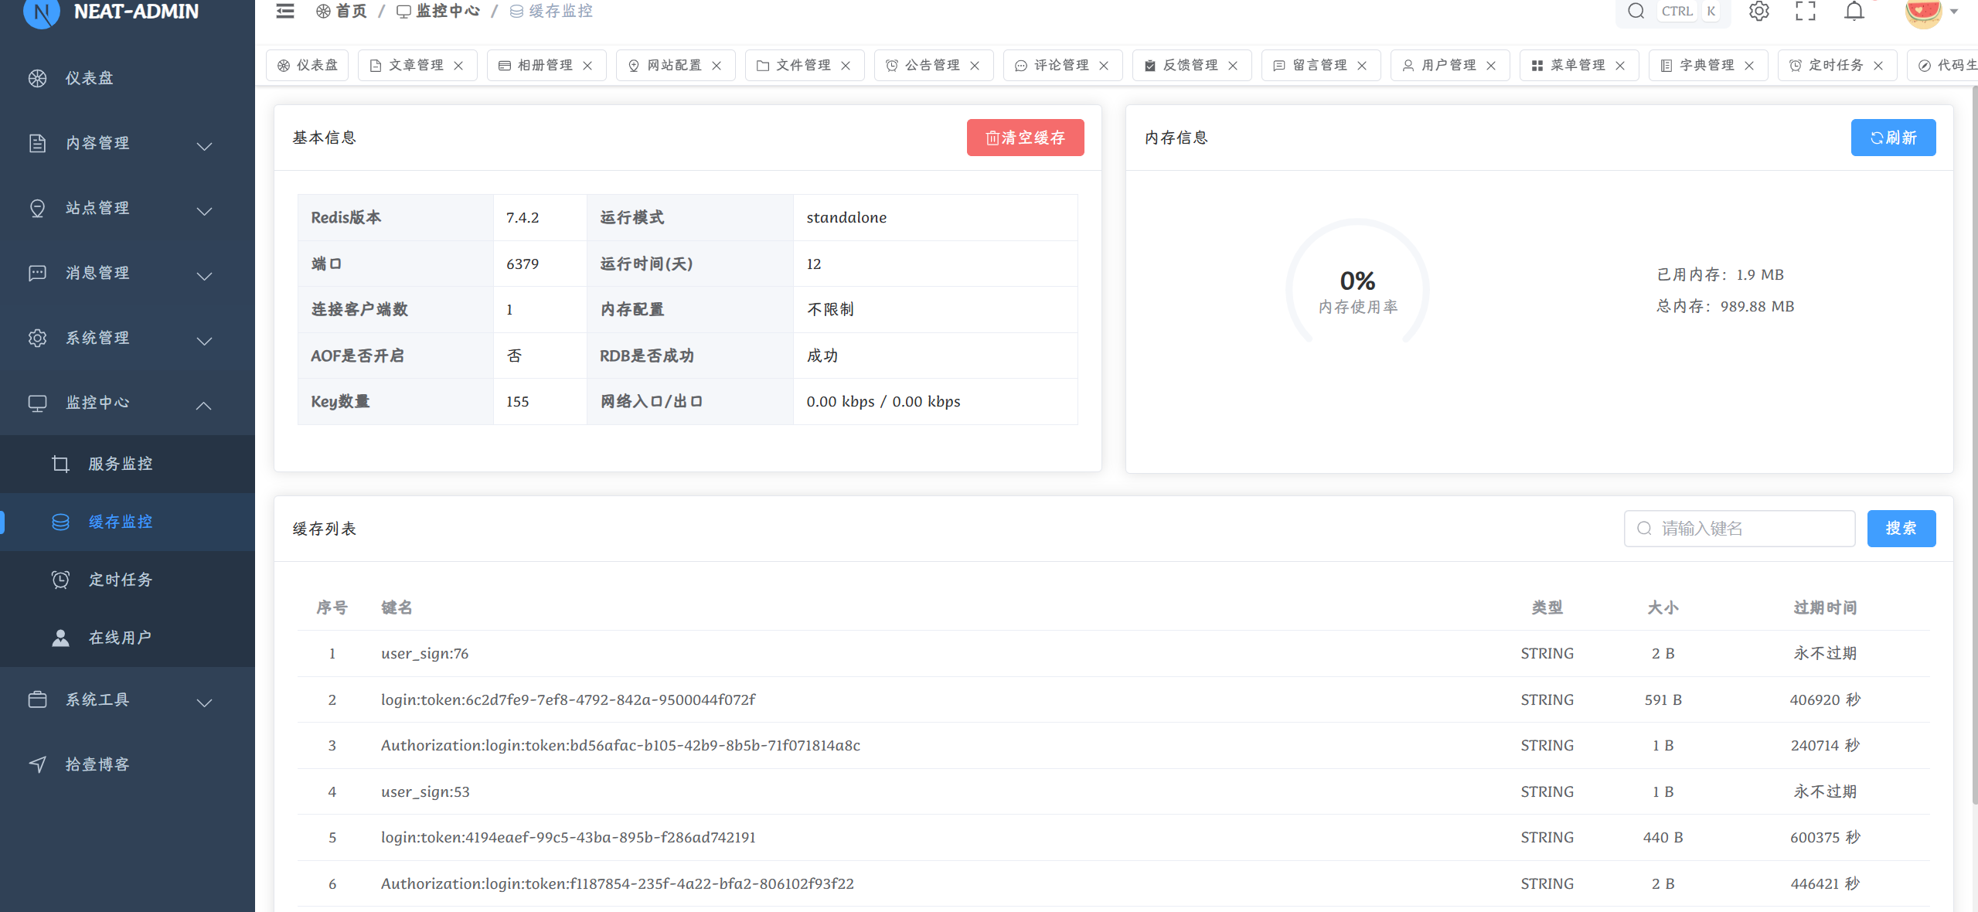Click the 刷新 button in 内存信息
1978x912 pixels.
(1892, 138)
